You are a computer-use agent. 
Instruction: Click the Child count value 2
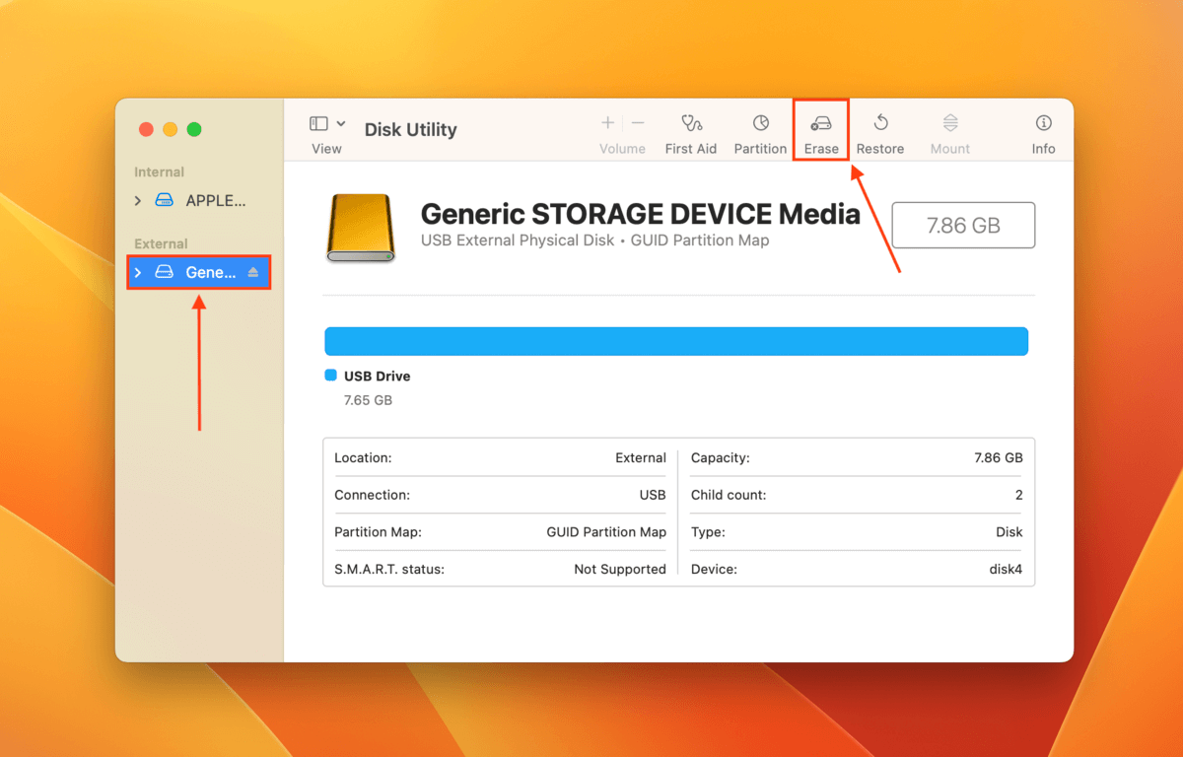pyautogui.click(x=1018, y=495)
